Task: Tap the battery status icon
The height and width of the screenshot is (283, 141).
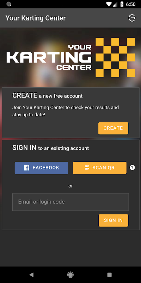Action: pyautogui.click(x=122, y=4)
